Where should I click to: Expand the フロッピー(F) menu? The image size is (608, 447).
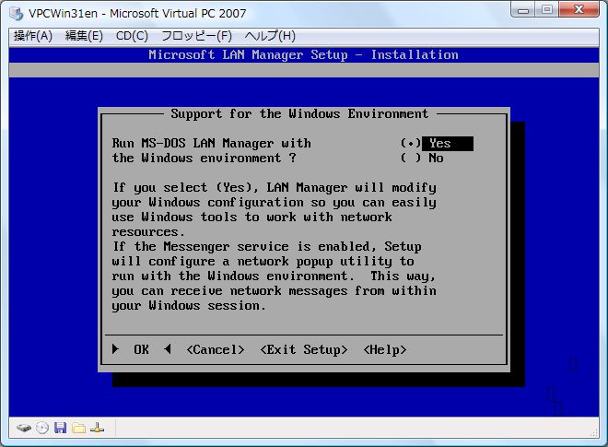pyautogui.click(x=196, y=36)
